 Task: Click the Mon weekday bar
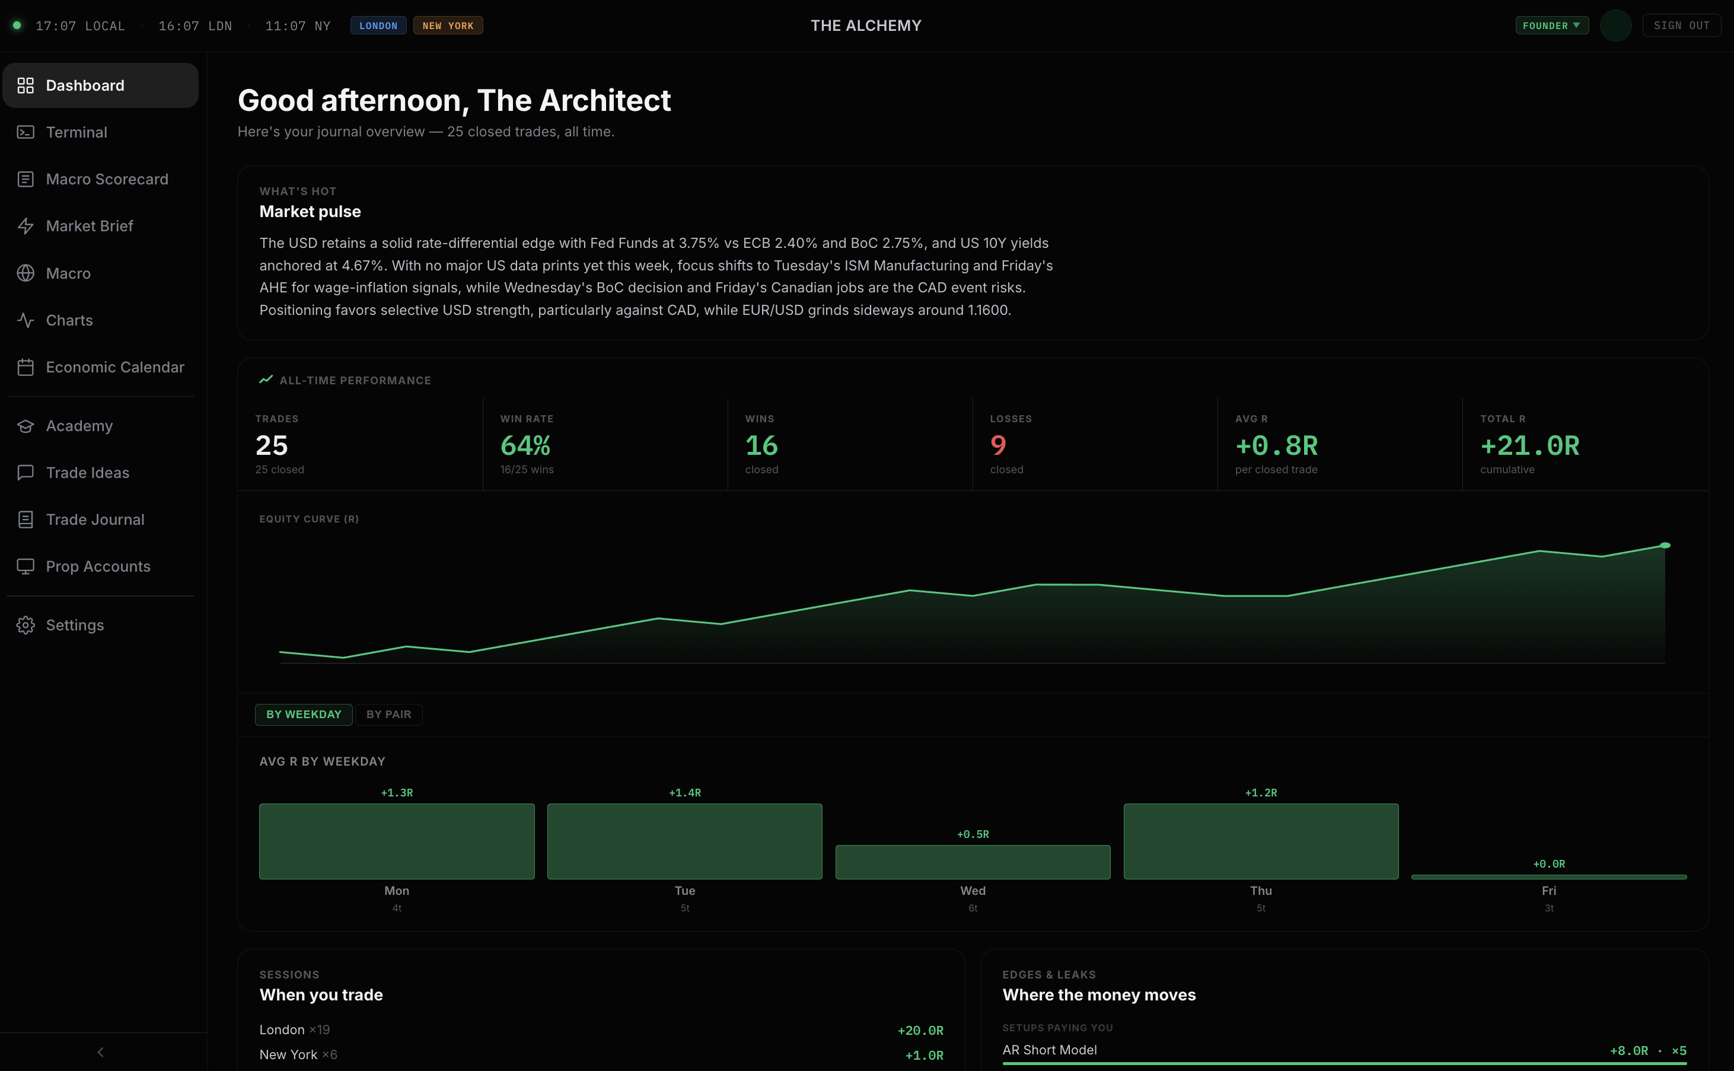[x=397, y=842]
